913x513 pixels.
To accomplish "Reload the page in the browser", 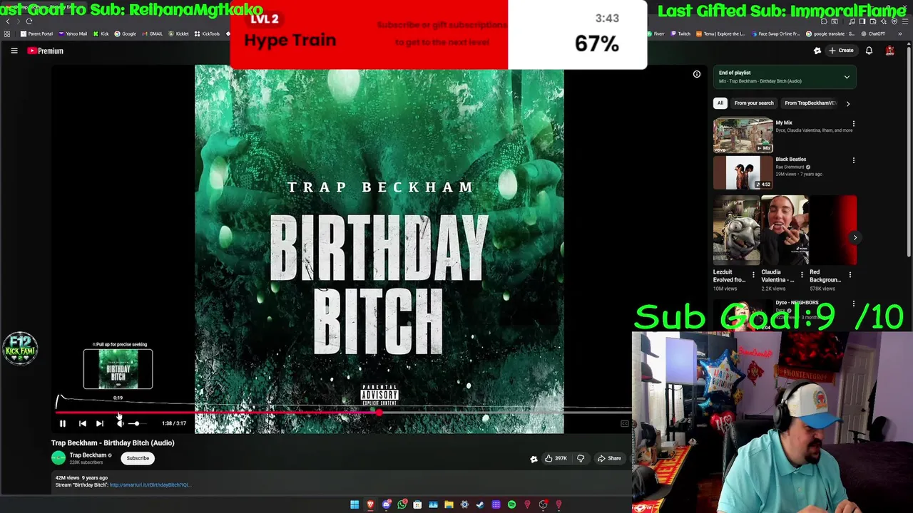I will click(29, 21).
